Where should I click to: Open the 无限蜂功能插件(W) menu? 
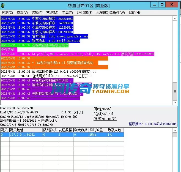pyautogui.click(x=110, y=12)
